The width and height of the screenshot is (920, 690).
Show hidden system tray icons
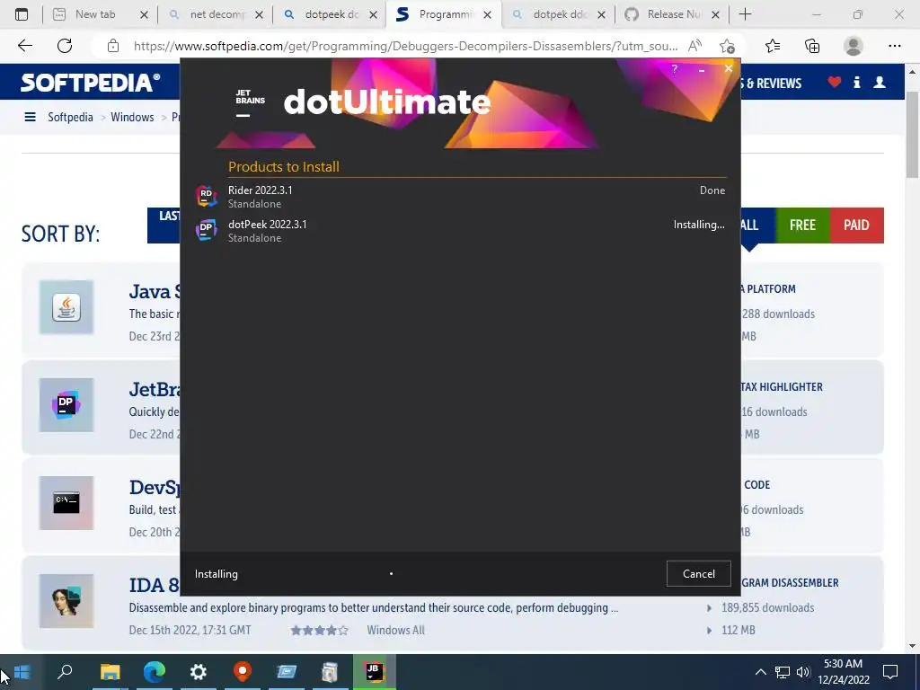click(x=760, y=672)
